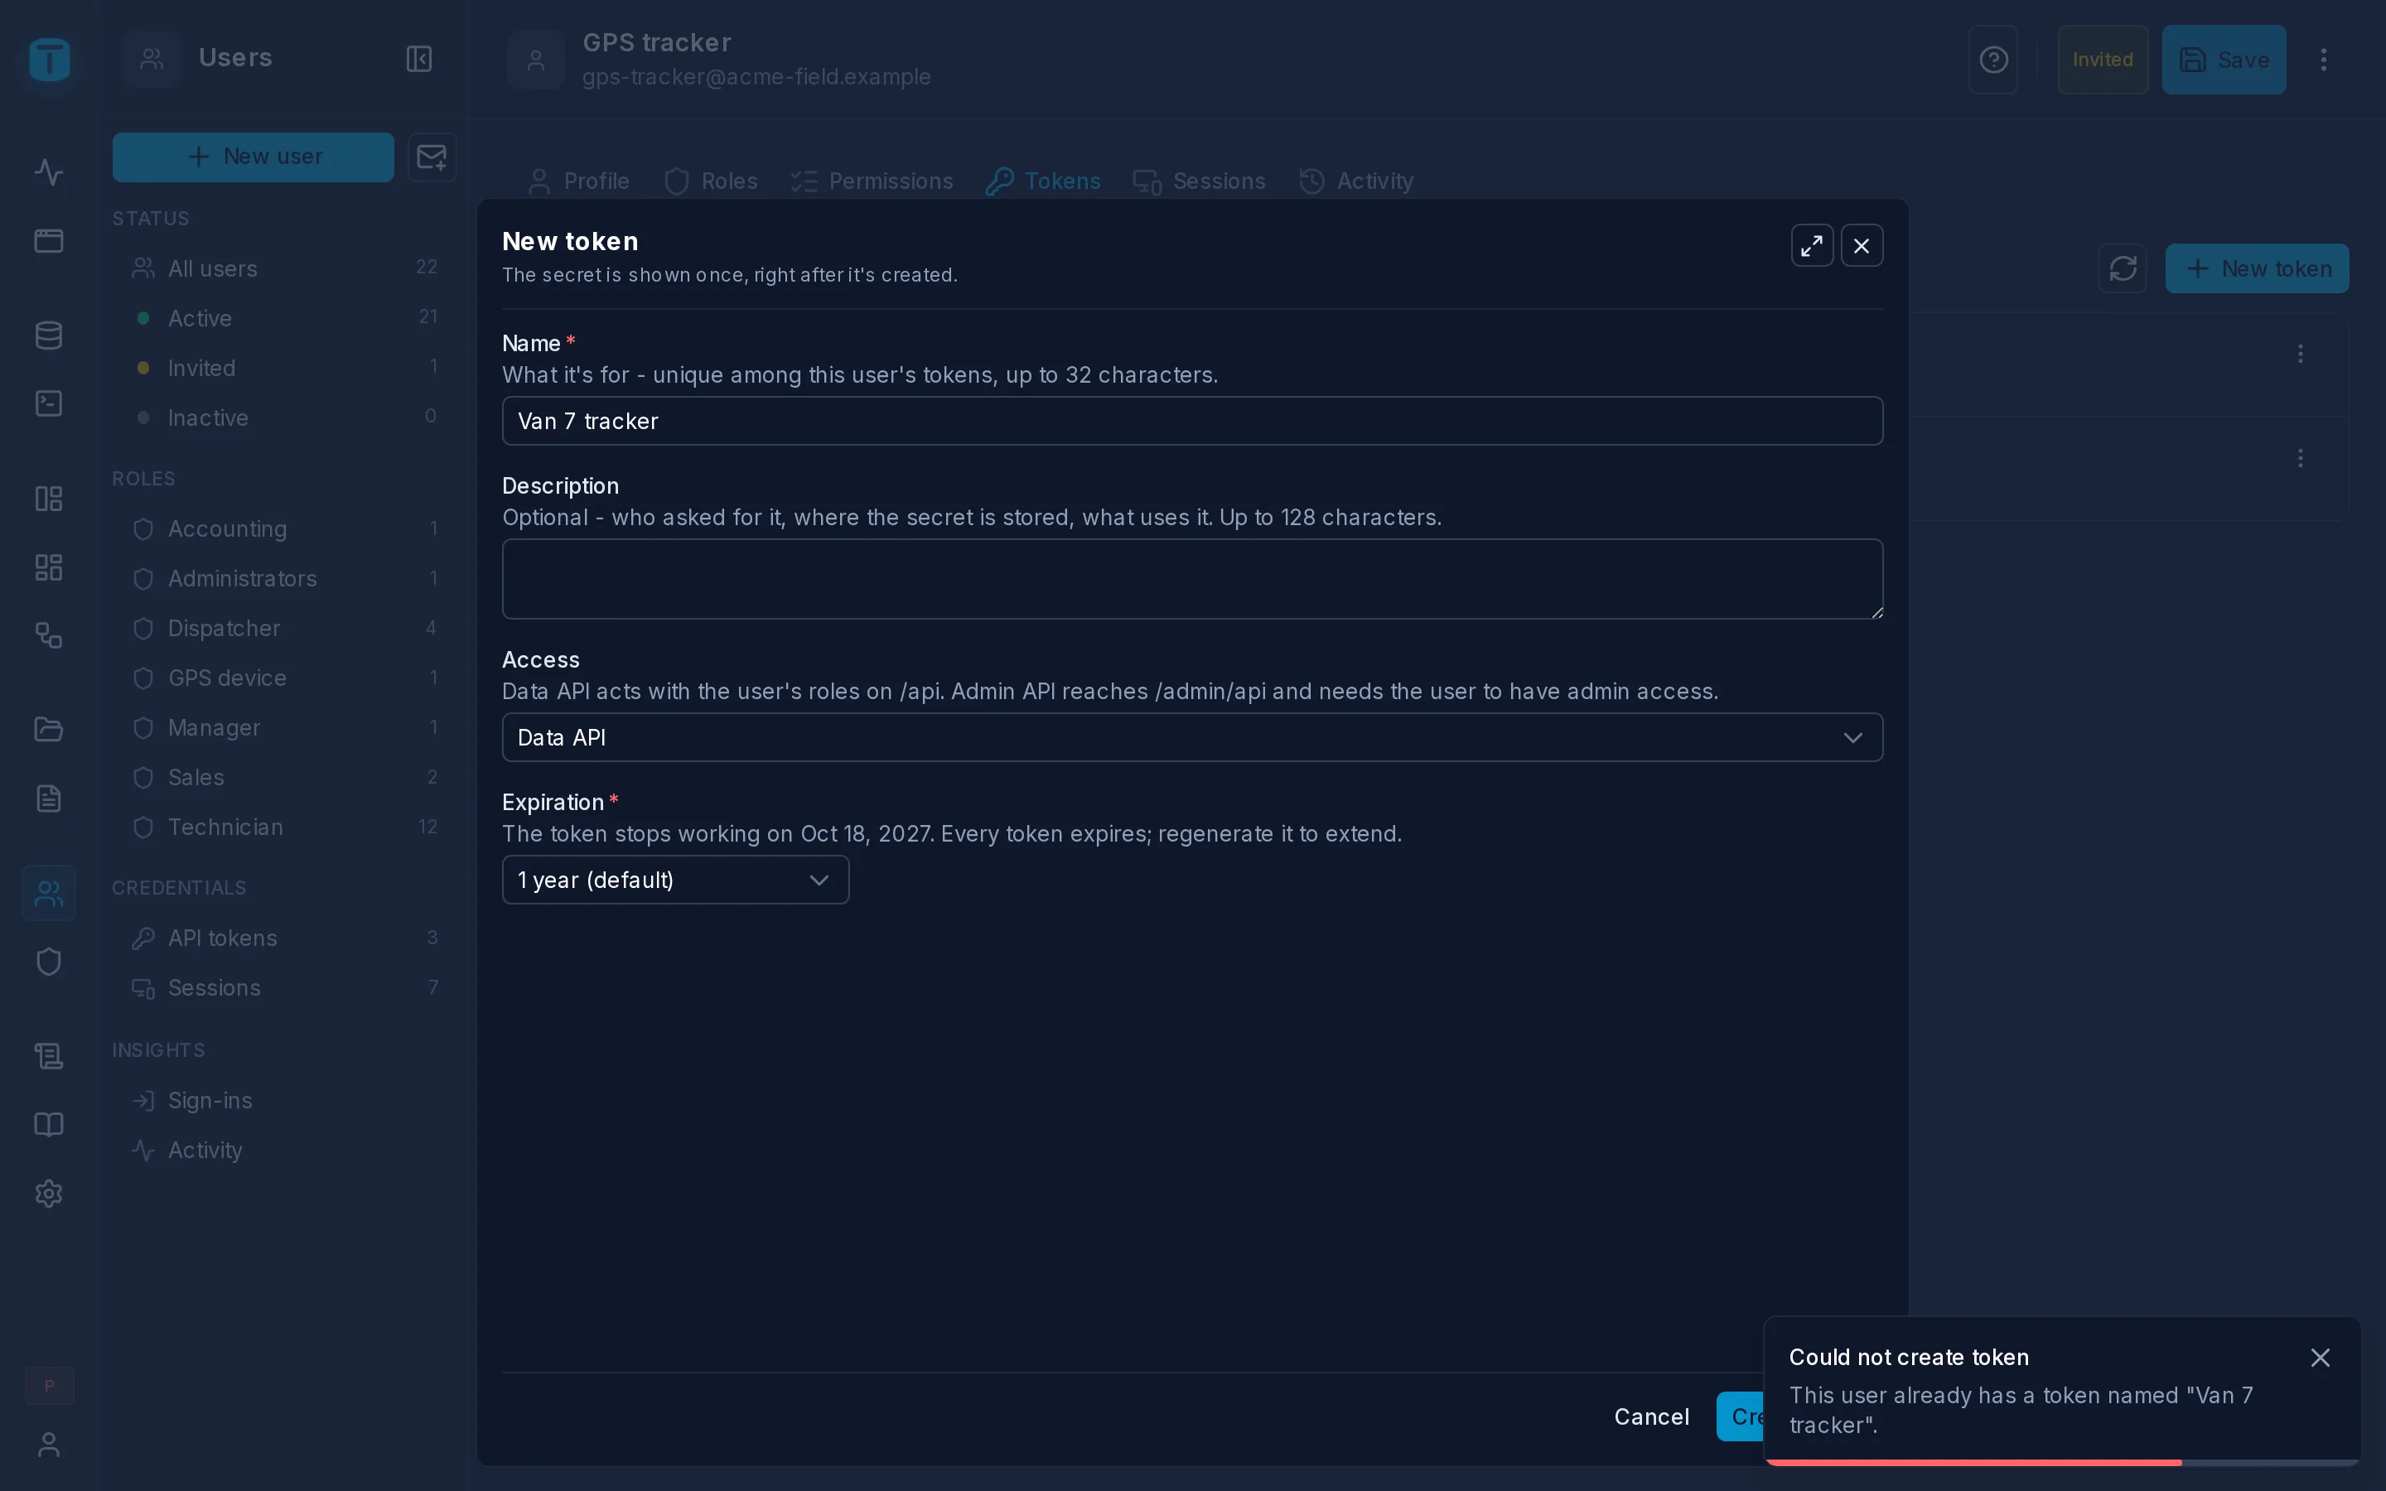
Task: Open the first token row's kebab menu
Action: click(x=2300, y=354)
